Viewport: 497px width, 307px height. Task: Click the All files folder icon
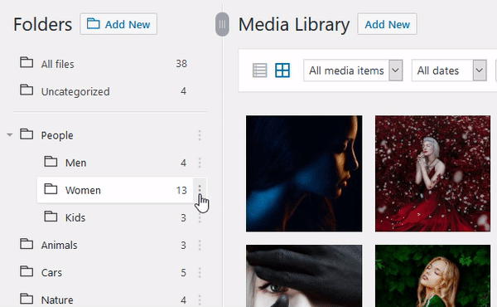[x=27, y=62]
